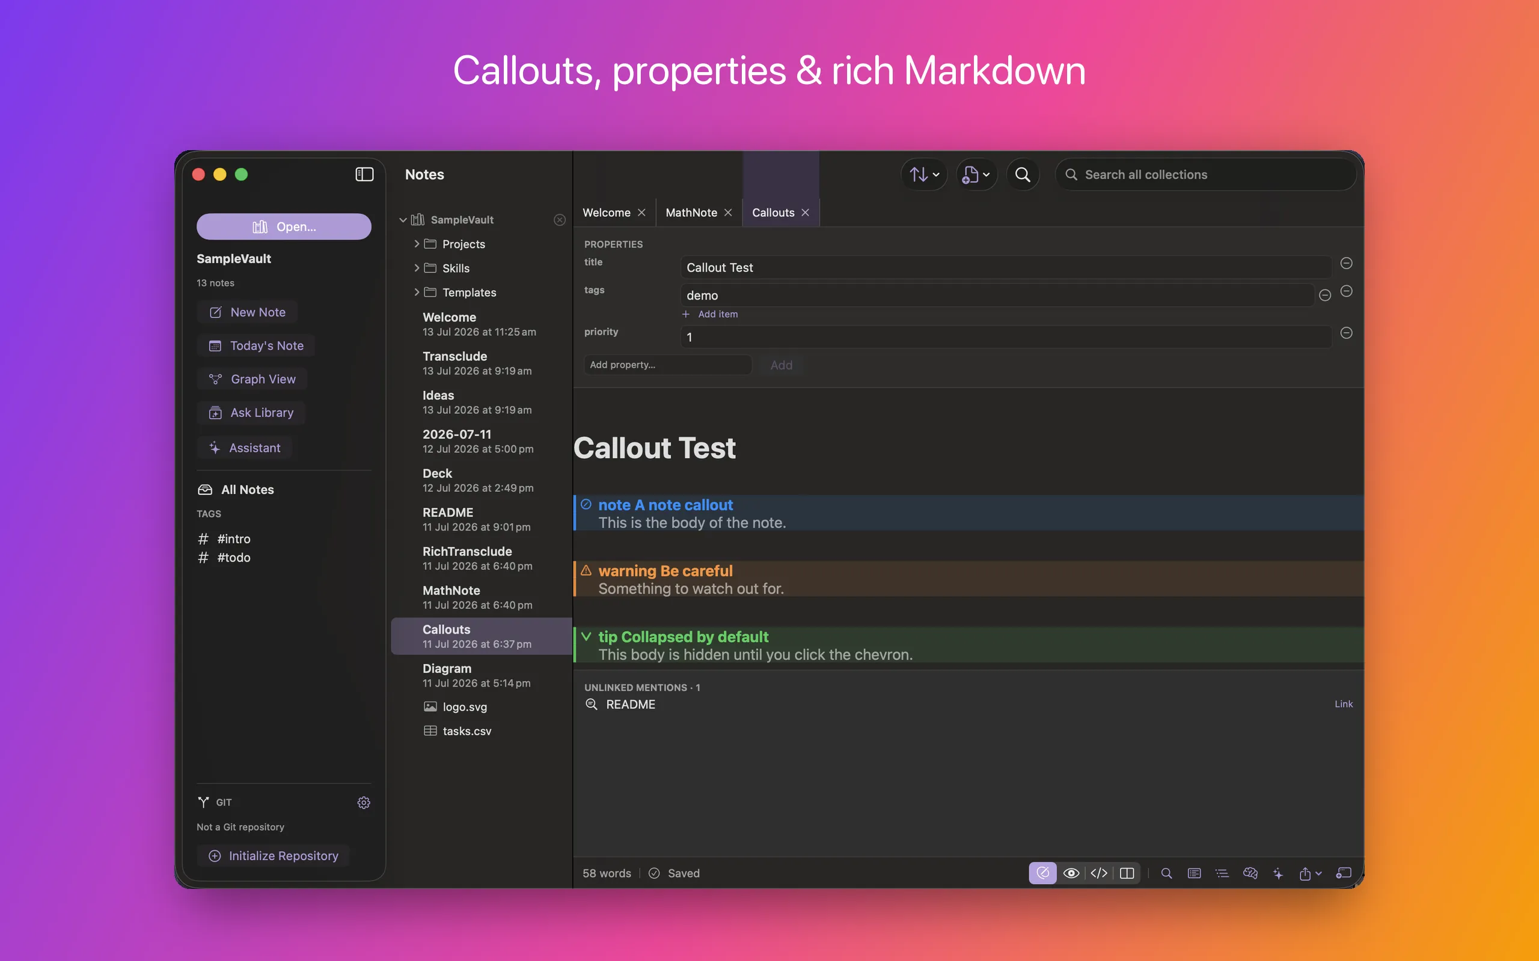Click the warning callout triangle icon
Viewport: 1539px width, 961px height.
586,570
